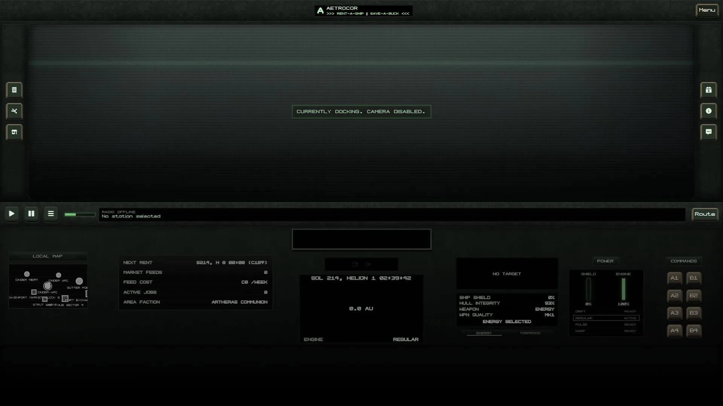Click the 'LOCAL MAP' header
Image resolution: width=723 pixels, height=406 pixels.
point(47,256)
